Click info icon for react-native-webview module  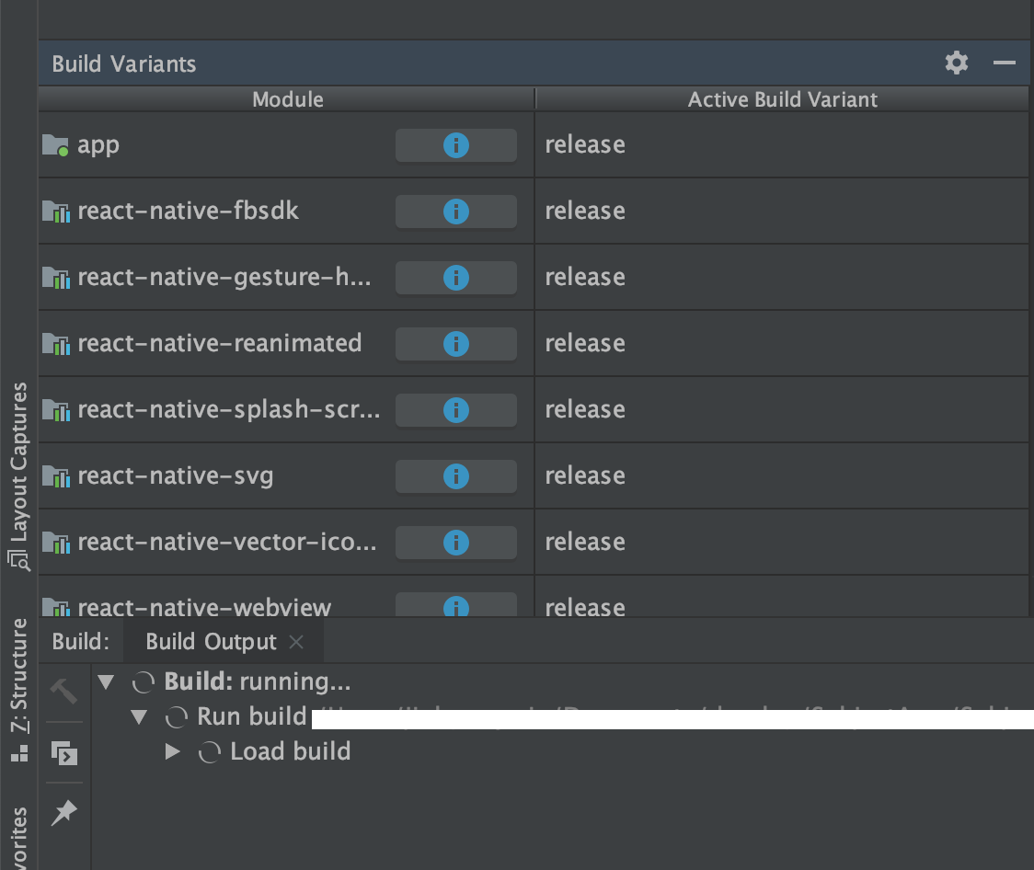tap(455, 606)
